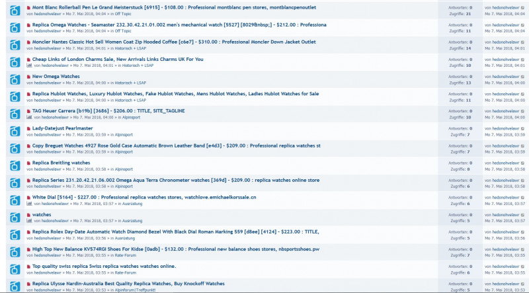This screenshot has width=529, height=293.
Task: Click topic folder icon beside White Dial thread
Action: tap(13, 199)
